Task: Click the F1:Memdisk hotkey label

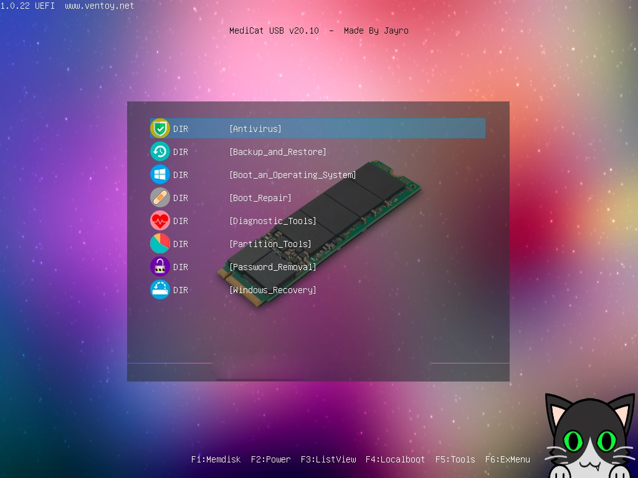Action: pyautogui.click(x=216, y=459)
